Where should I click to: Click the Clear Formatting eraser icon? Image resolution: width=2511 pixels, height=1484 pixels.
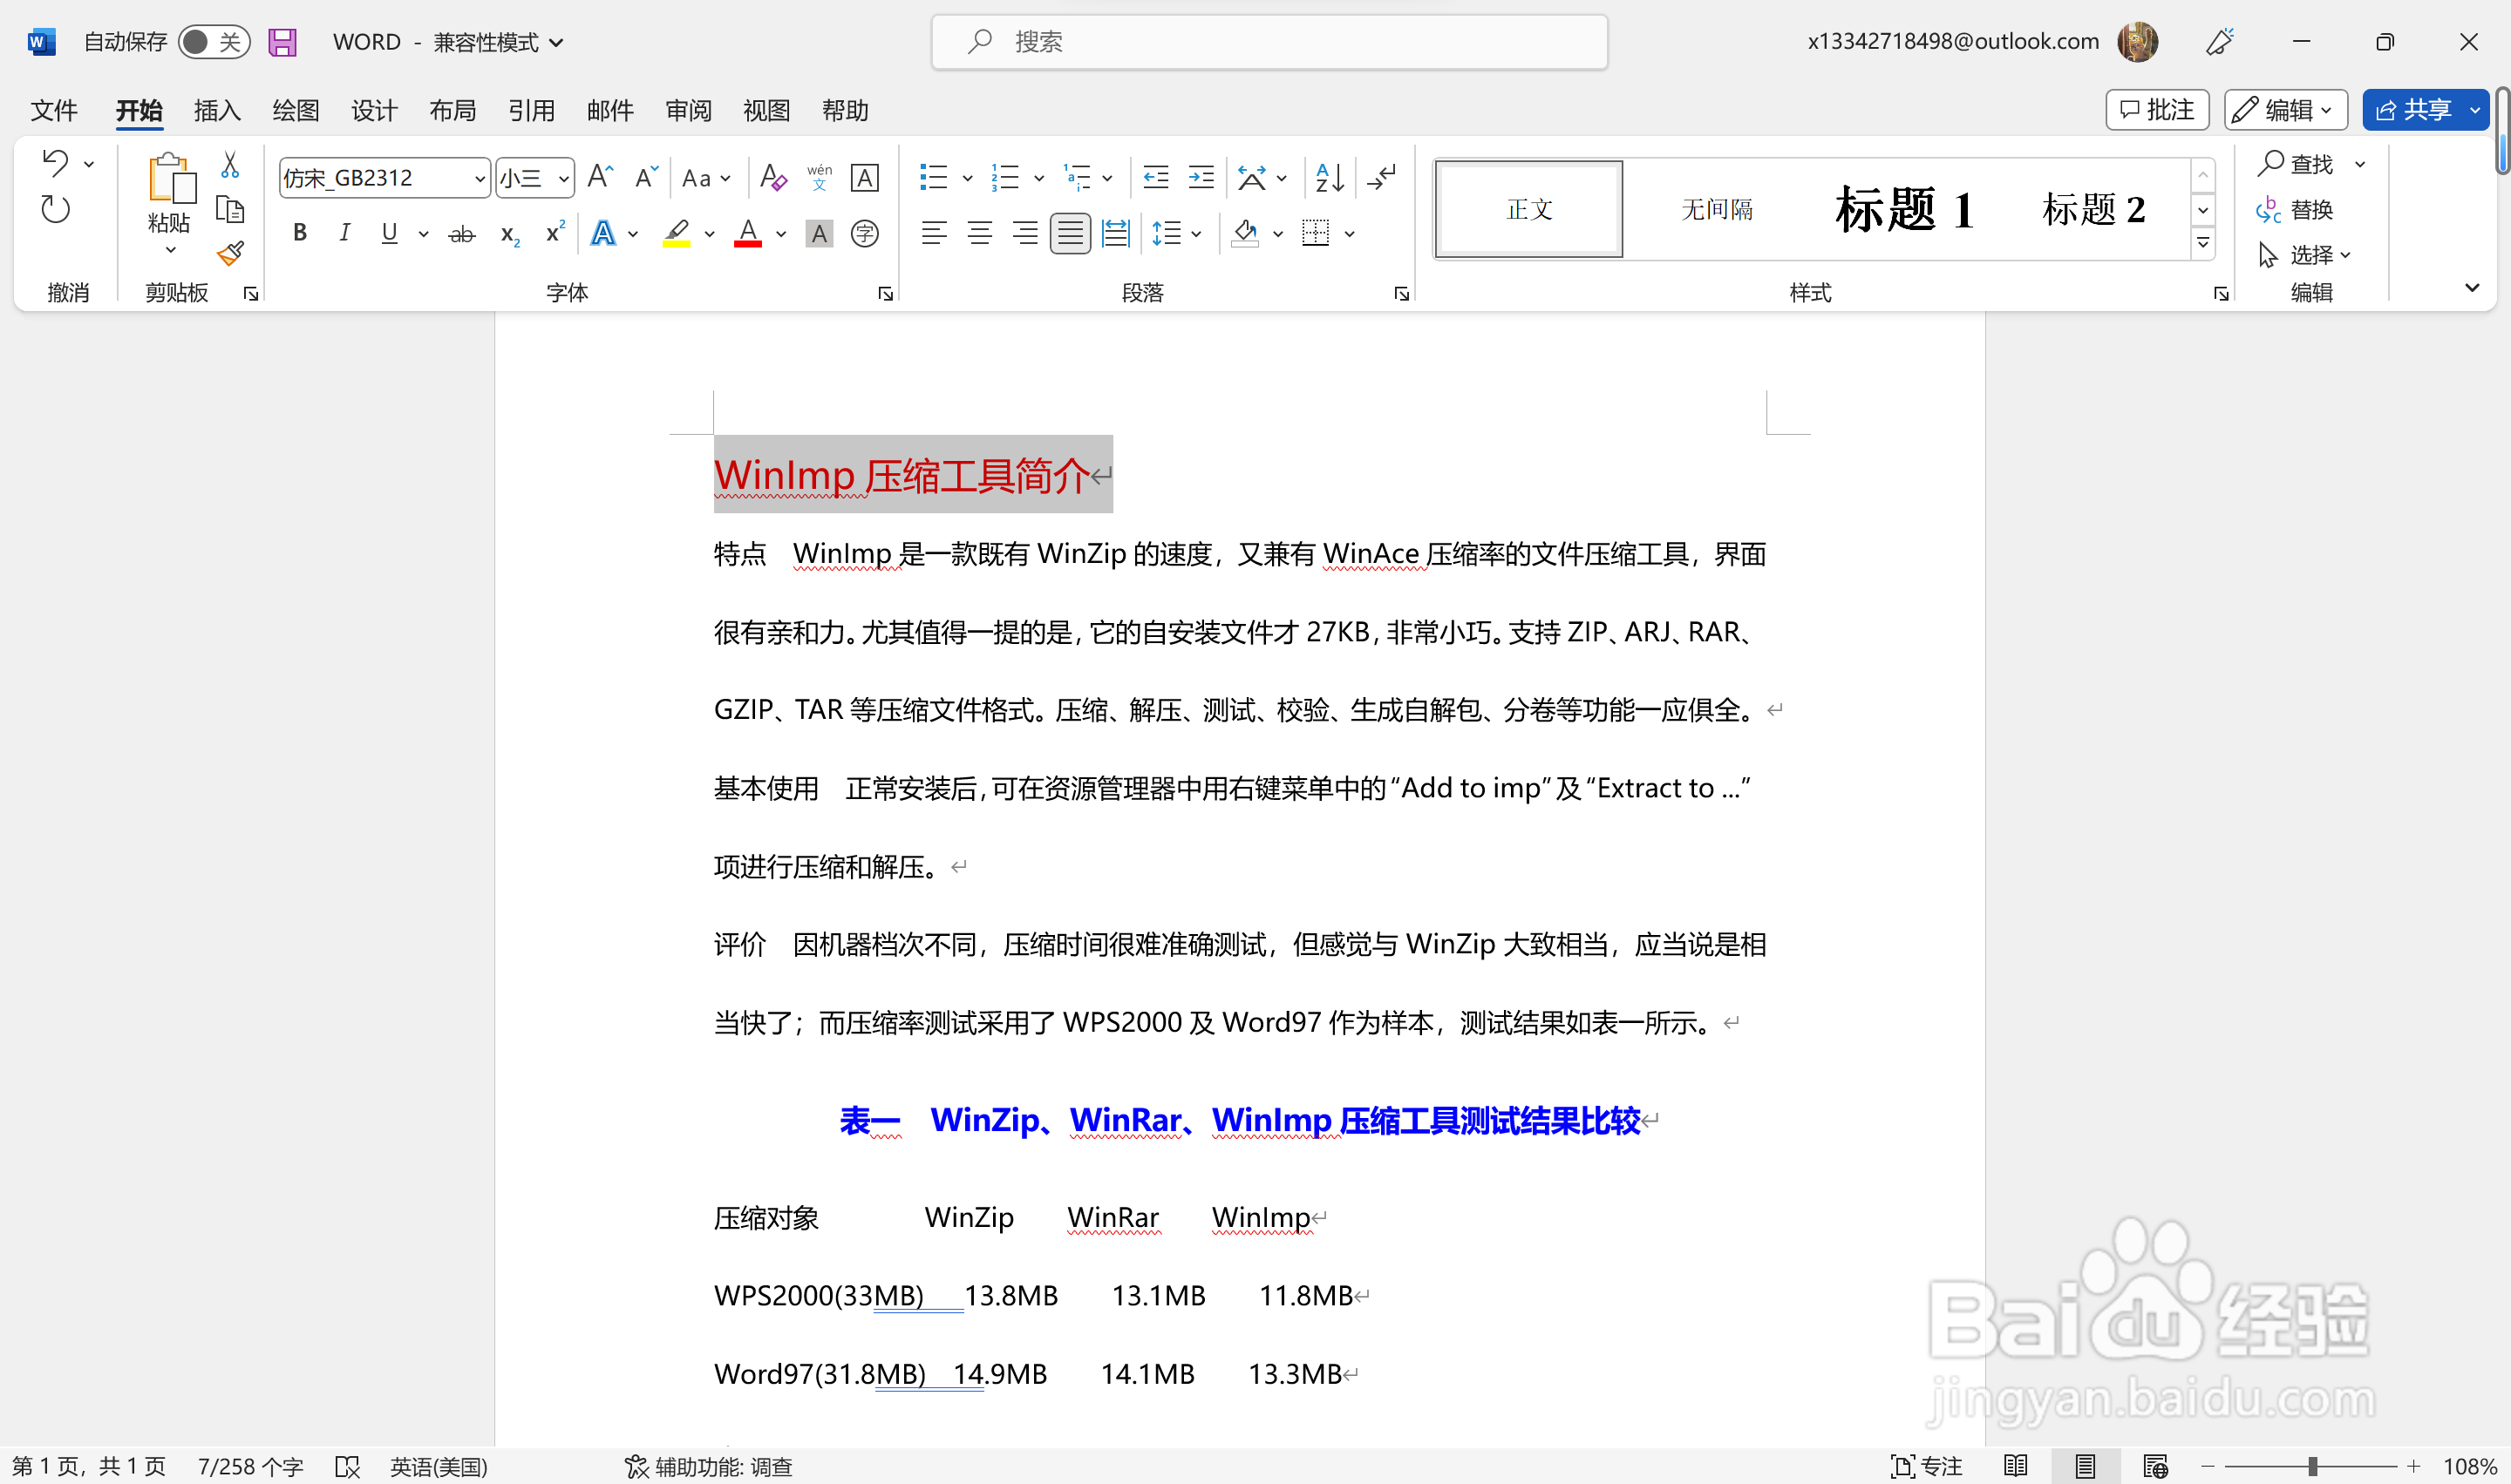[x=772, y=178]
